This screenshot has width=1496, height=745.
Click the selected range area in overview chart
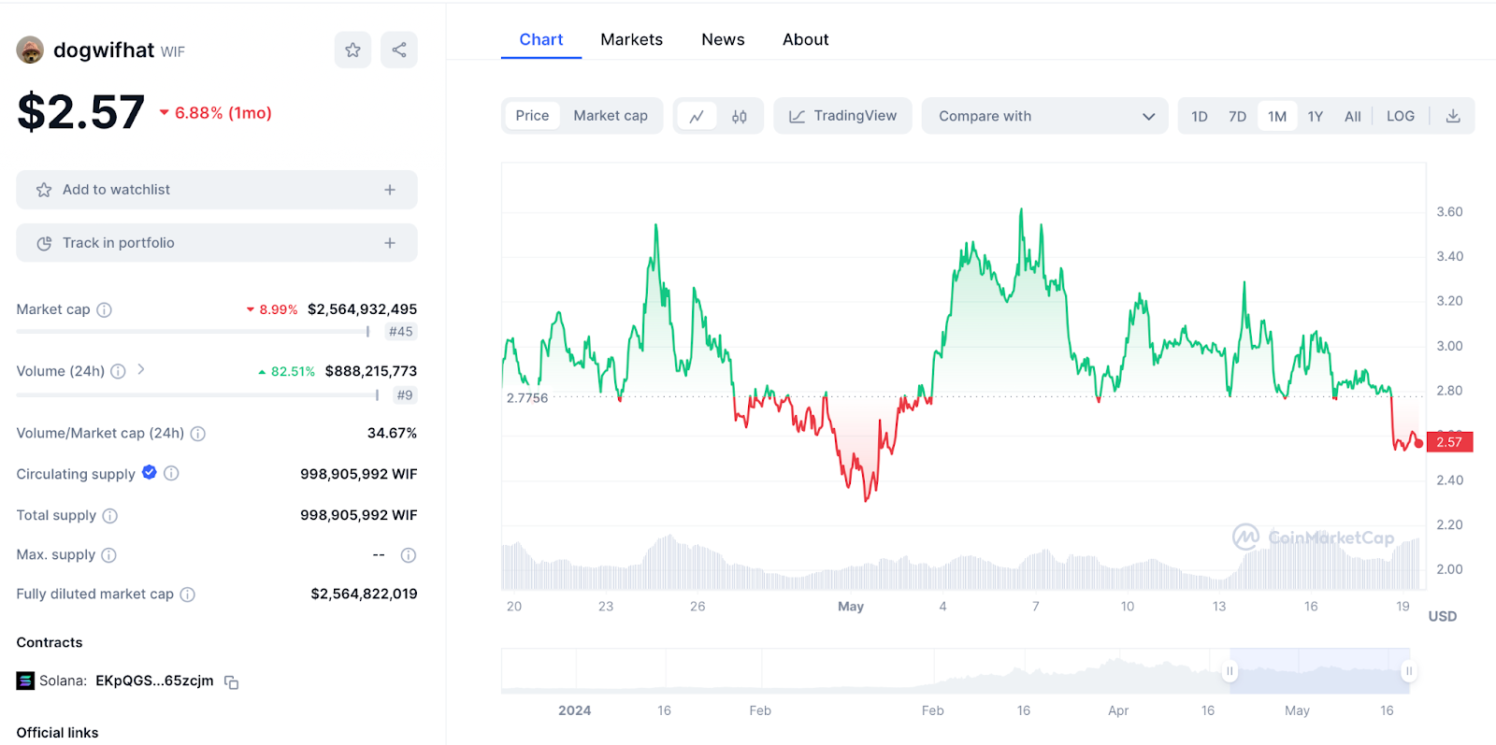[x=1319, y=671]
